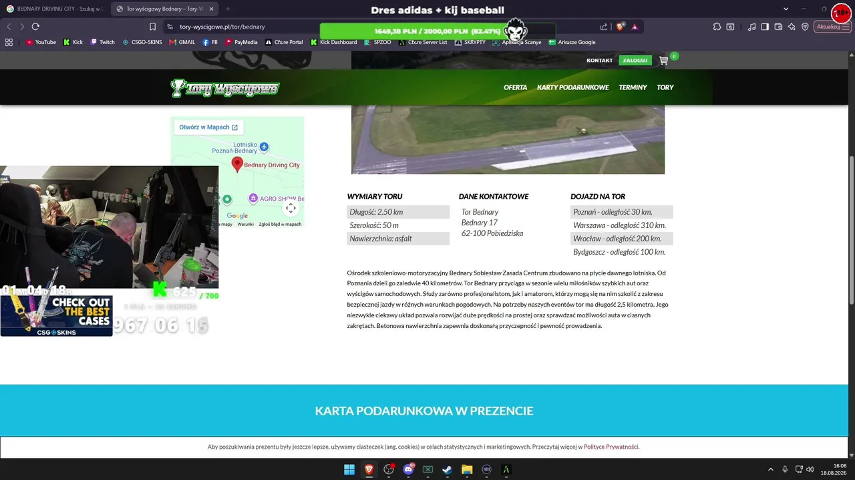Open the TORY menu item
This screenshot has height=480, width=855.
coord(665,87)
